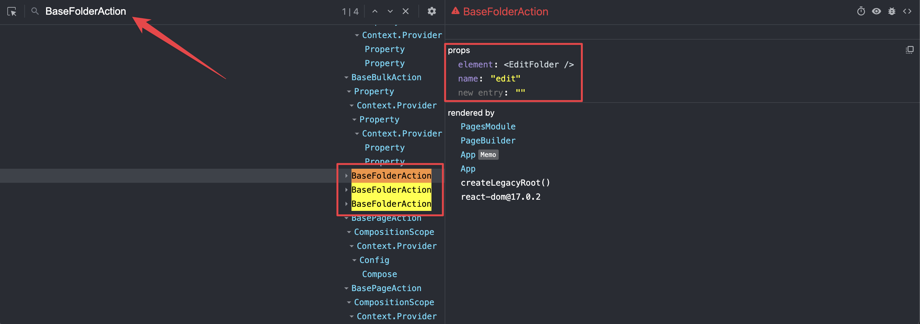Screen dimensions: 920x324
Task: Log BaseFolderAction data via the bug icon
Action: [x=892, y=11]
